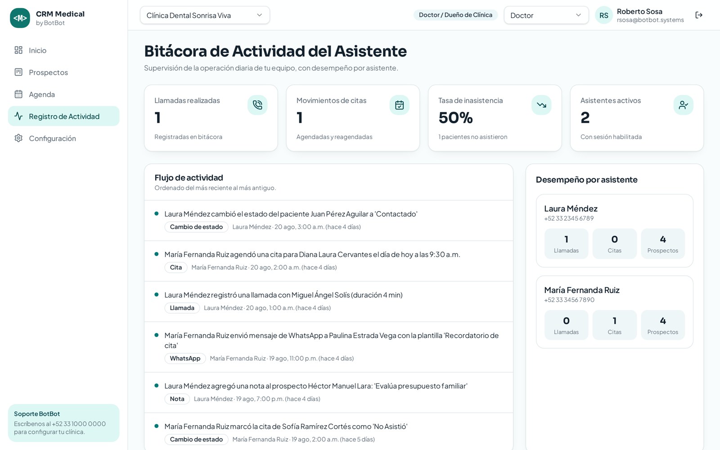
Task: Click Laura Méndez registró una llamada entry text
Action: 283,295
